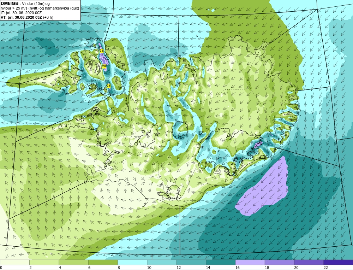The height and width of the screenshot is (270, 353).
Task: Click the legend scale value 10
Action: point(149,268)
